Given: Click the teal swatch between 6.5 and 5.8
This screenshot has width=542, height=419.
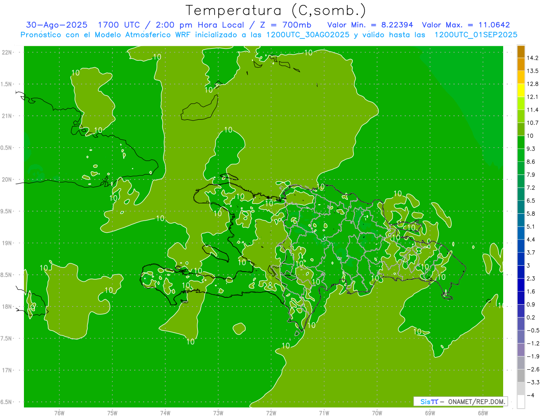Looking at the screenshot, I should tap(521, 207).
